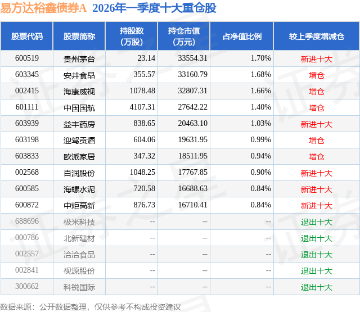The image size is (360, 312).
Task: Open stock code 600519
Action: click(27, 58)
